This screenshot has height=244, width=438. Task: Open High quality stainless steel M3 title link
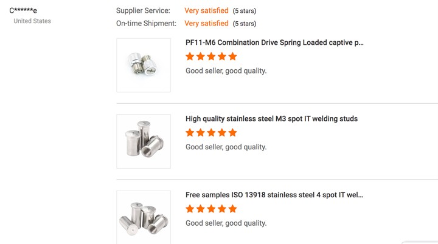271,118
